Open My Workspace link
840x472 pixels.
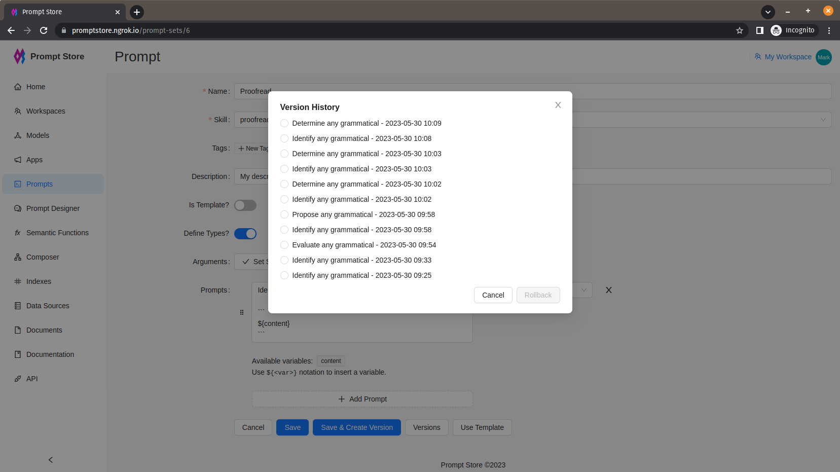(x=783, y=57)
